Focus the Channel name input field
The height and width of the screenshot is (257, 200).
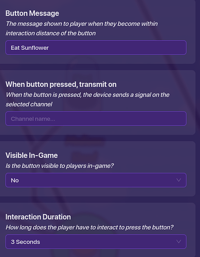[x=96, y=119]
